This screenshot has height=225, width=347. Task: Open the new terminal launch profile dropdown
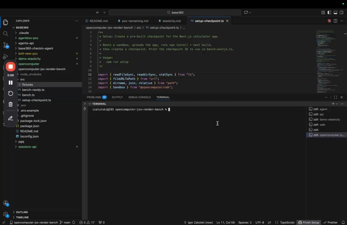(337, 104)
